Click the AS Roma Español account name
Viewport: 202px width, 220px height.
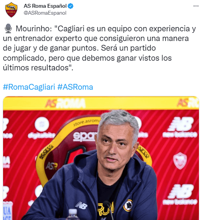pyautogui.click(x=45, y=6)
